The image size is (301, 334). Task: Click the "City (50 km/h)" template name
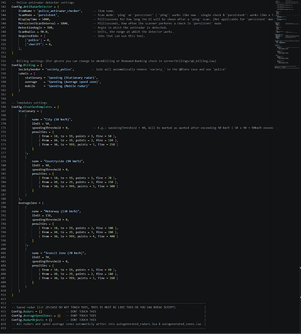point(58,120)
